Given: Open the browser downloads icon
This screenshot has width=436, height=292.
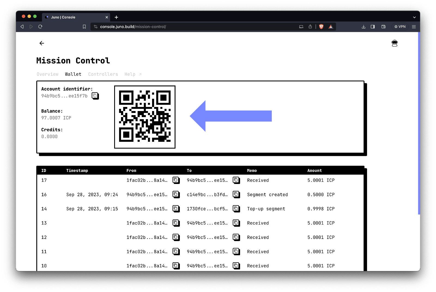Looking at the screenshot, I should 364,27.
